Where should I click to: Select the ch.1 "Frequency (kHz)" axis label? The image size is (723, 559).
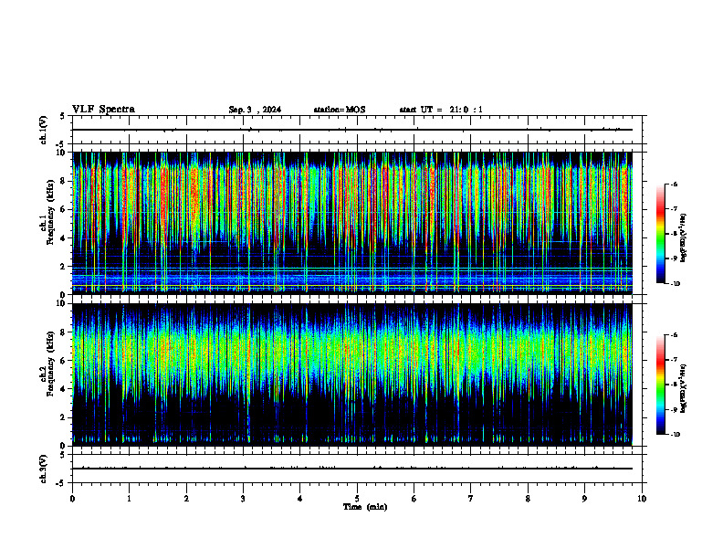50,212
